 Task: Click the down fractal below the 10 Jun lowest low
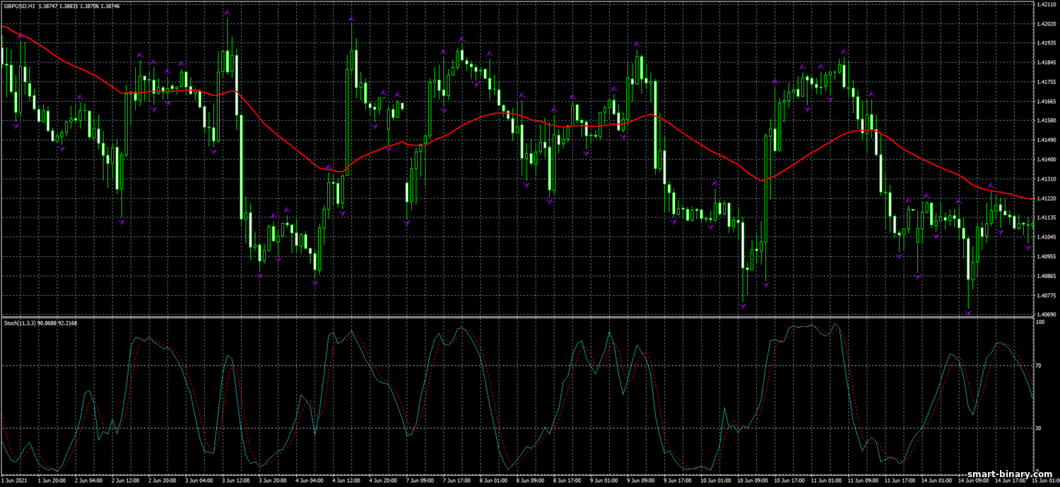pyautogui.click(x=742, y=306)
